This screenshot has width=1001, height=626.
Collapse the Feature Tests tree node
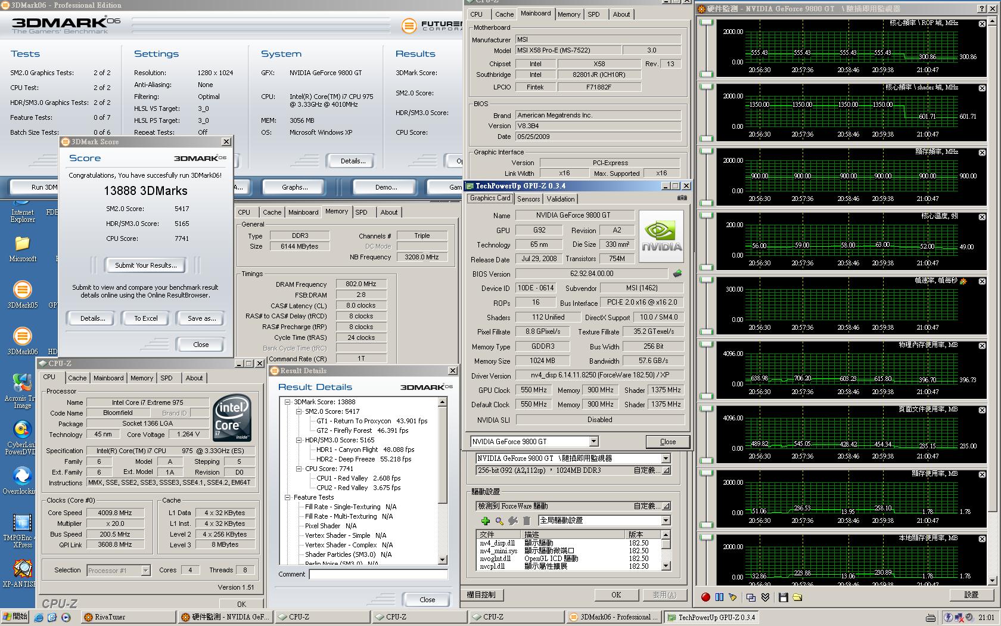pos(287,497)
